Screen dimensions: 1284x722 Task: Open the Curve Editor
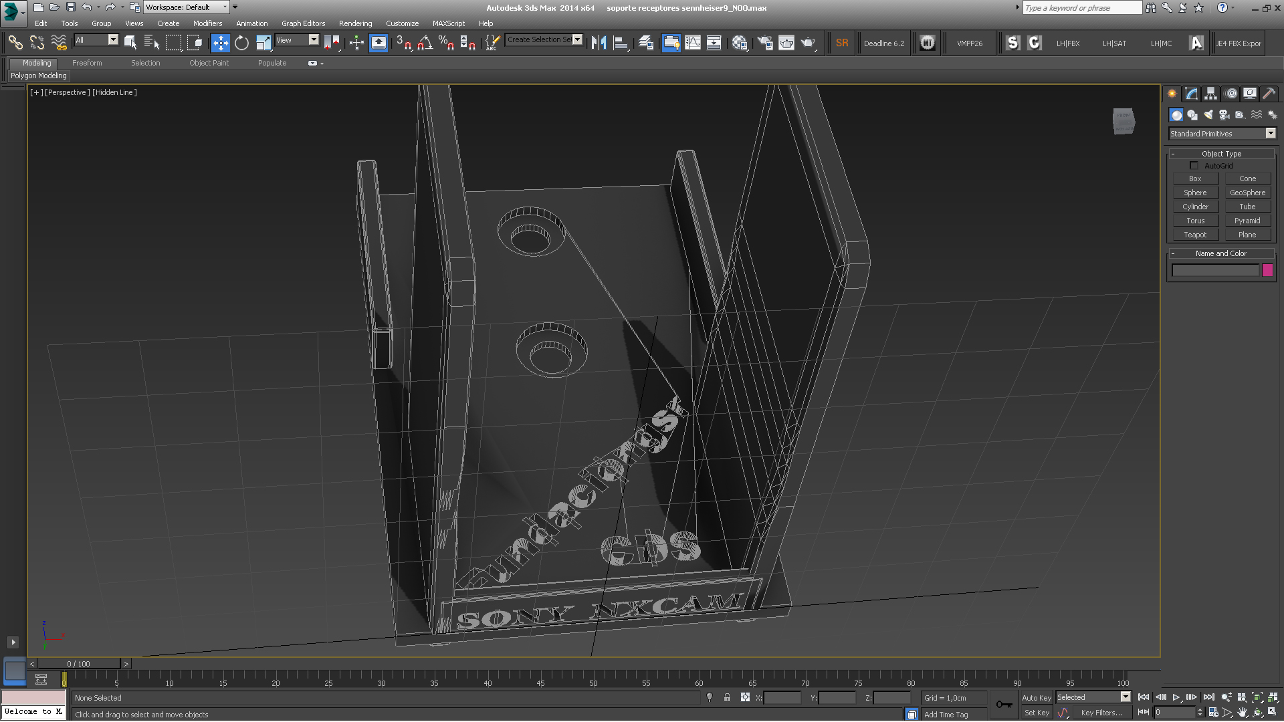click(x=693, y=43)
